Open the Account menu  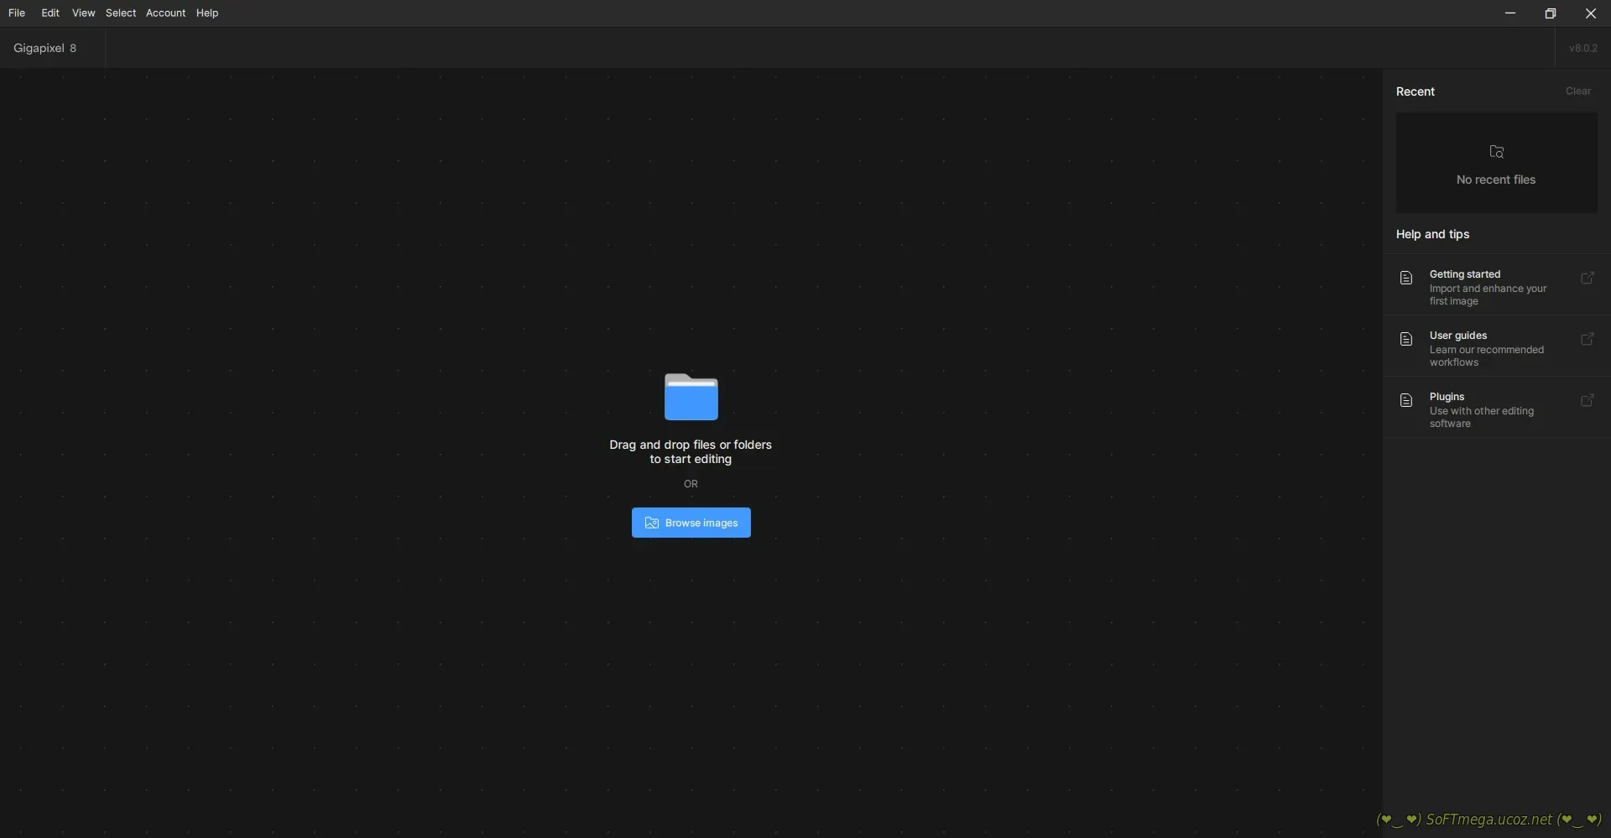tap(165, 13)
